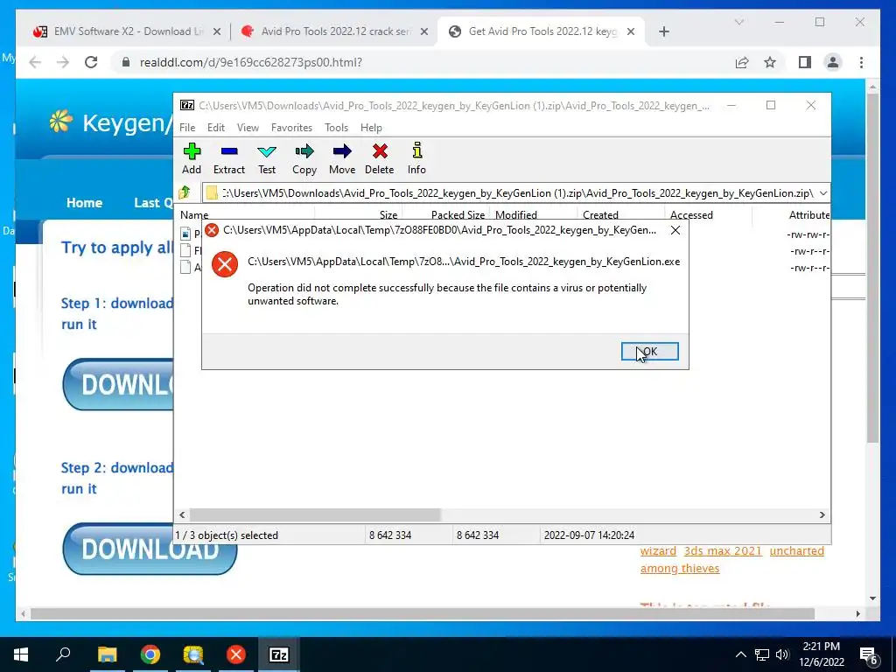Image resolution: width=896 pixels, height=672 pixels.
Task: Click the Home link on the webpage
Action: tap(84, 203)
